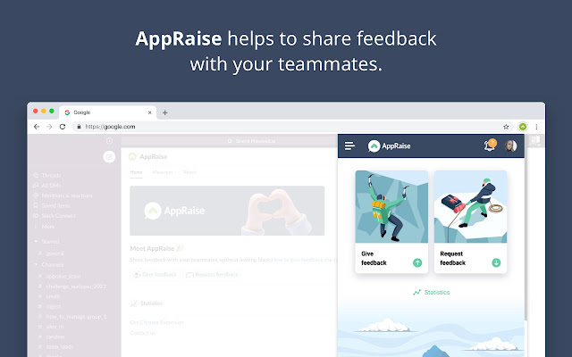Open All DMs in Slack sidebar

[46, 186]
